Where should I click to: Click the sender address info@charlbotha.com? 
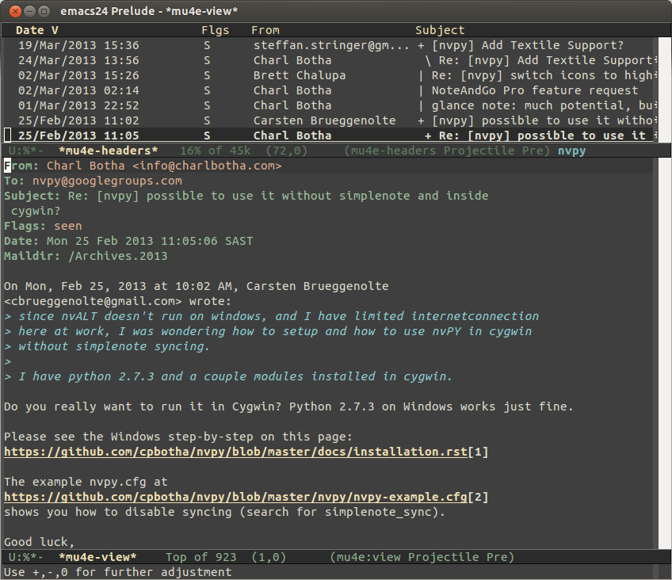coord(207,166)
